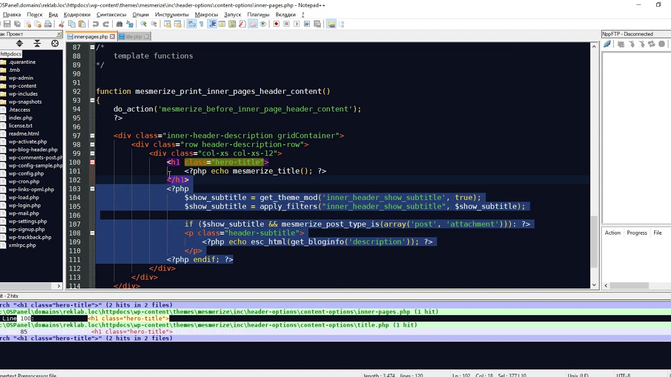Open the Поиск menu
Screen dimensions: 671x377
[35, 15]
